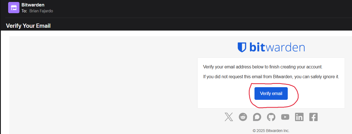Select the Bitwarden sender name in header
The image size is (352, 134).
point(33,5)
